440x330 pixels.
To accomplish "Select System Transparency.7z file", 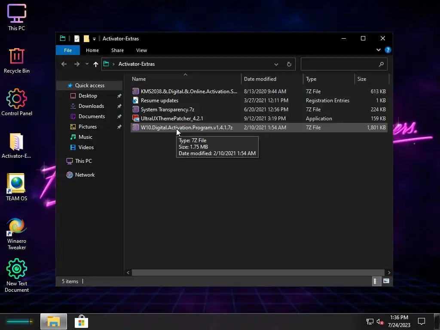I will [259, 110].
